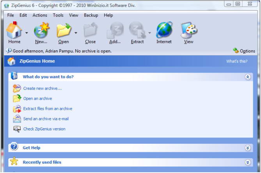Expand the Recently used files chevron
This screenshot has width=261, height=173.
point(248,162)
